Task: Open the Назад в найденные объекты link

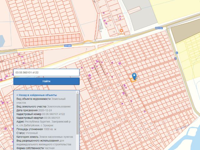Action: [x=37, y=95]
